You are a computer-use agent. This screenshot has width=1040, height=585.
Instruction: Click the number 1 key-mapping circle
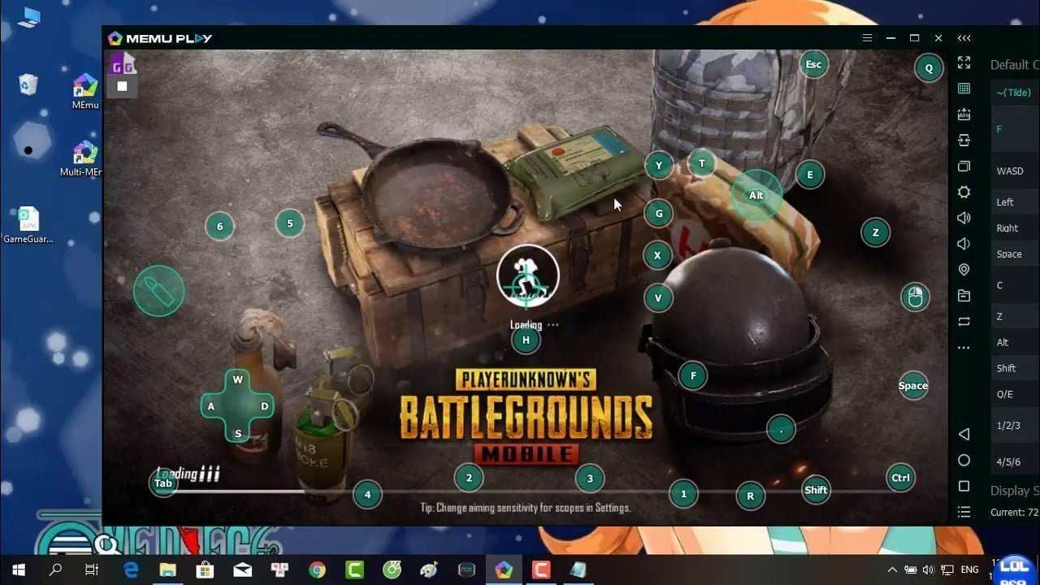[x=683, y=493]
